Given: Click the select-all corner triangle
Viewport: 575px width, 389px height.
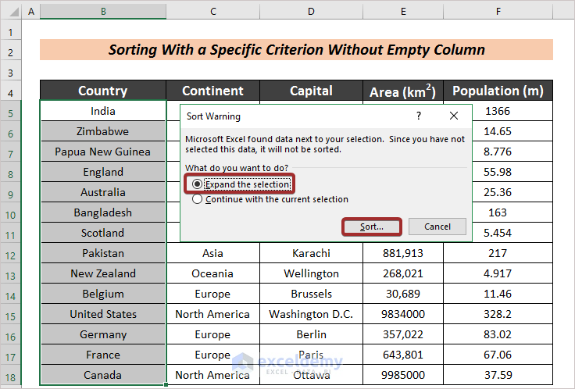Looking at the screenshot, I should [x=11, y=12].
